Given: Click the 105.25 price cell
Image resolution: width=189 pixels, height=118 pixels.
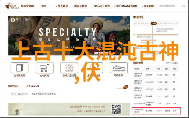Looking at the screenshot, I should 159,82.
